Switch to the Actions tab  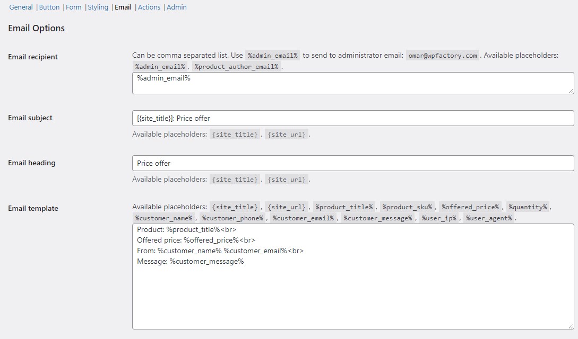click(149, 7)
